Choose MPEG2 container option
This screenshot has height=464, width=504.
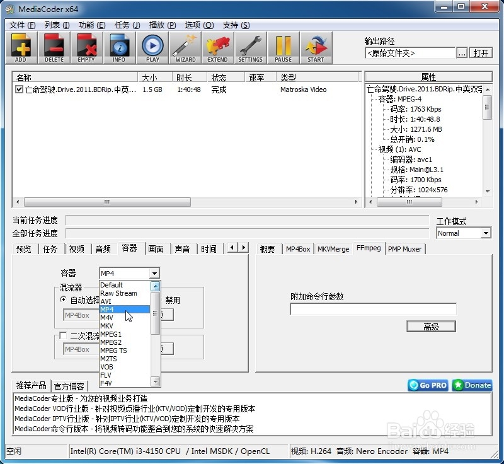click(x=125, y=342)
